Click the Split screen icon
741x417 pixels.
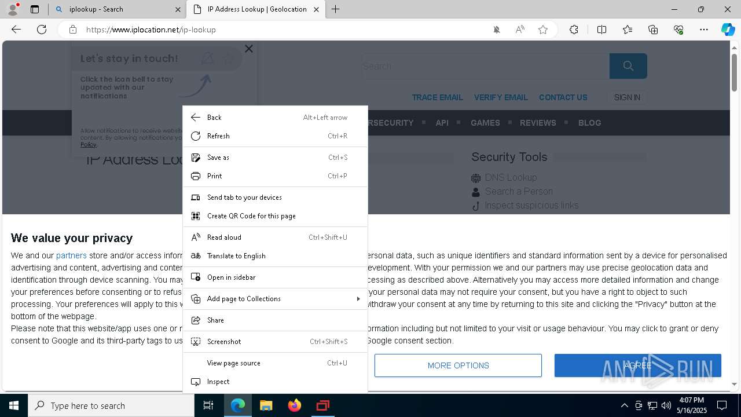[x=601, y=30]
